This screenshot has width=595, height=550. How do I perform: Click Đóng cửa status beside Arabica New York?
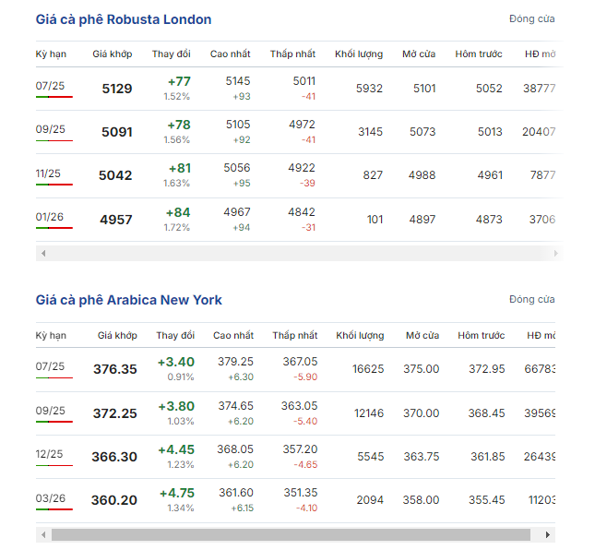[532, 299]
